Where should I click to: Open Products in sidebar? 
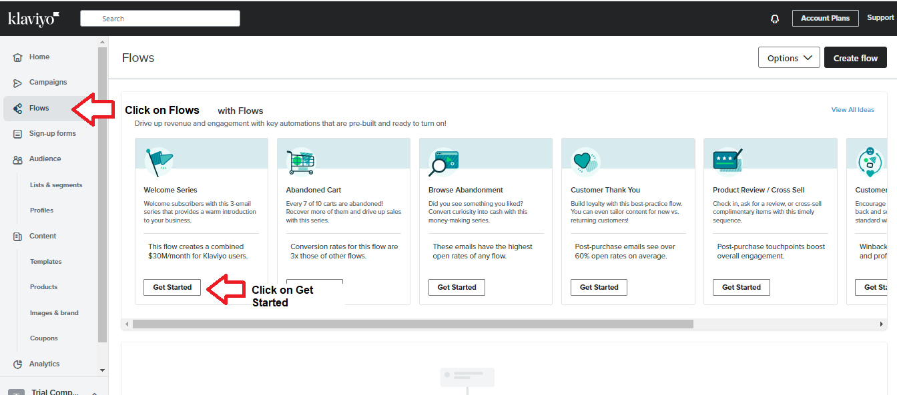coord(43,287)
